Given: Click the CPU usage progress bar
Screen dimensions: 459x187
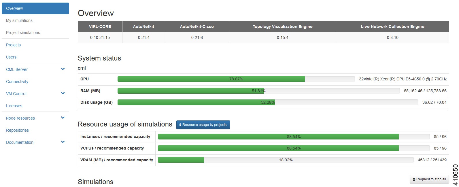Looking at the screenshot, I should (236, 79).
